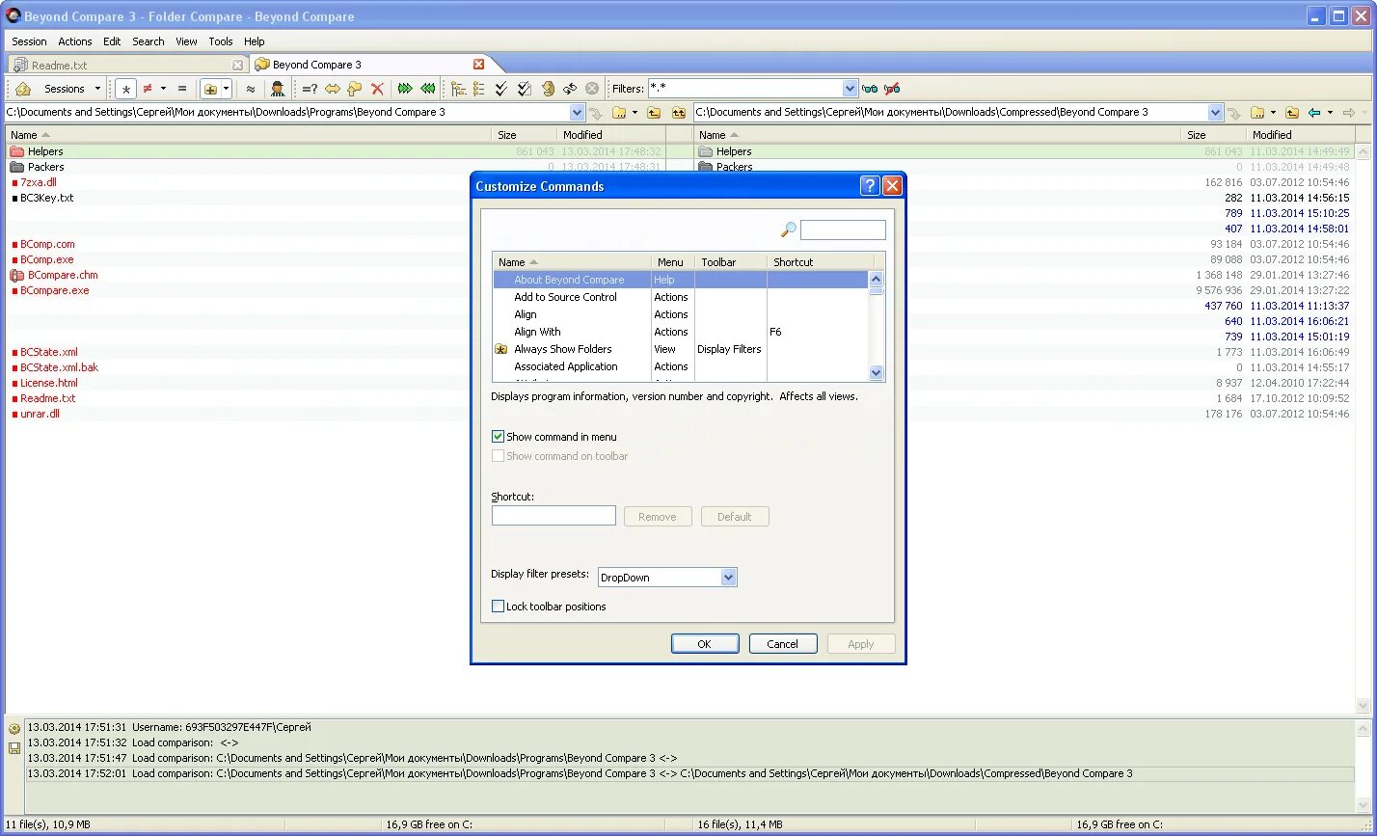Click the back arrow on right pane
This screenshot has width=1377, height=836.
[x=1314, y=113]
